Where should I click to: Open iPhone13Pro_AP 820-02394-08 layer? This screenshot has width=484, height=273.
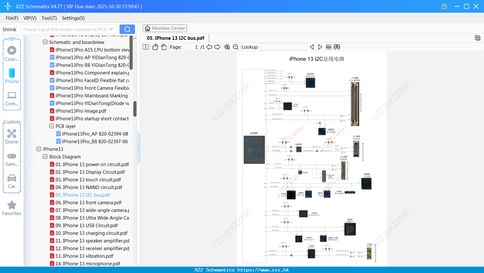(92, 134)
